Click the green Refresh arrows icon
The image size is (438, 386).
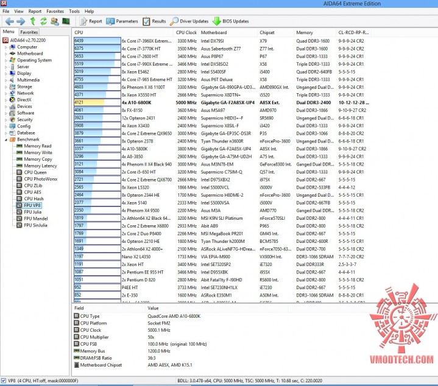tap(43, 21)
